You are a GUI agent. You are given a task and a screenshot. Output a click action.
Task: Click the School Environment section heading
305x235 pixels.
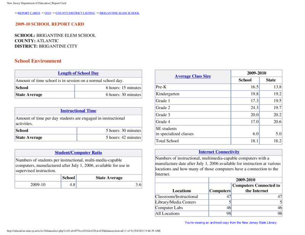38,61
